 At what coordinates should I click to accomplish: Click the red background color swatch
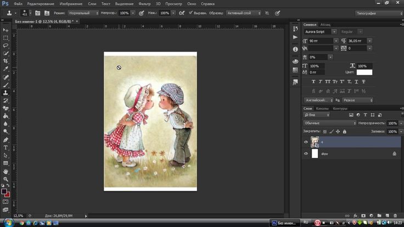(8, 195)
